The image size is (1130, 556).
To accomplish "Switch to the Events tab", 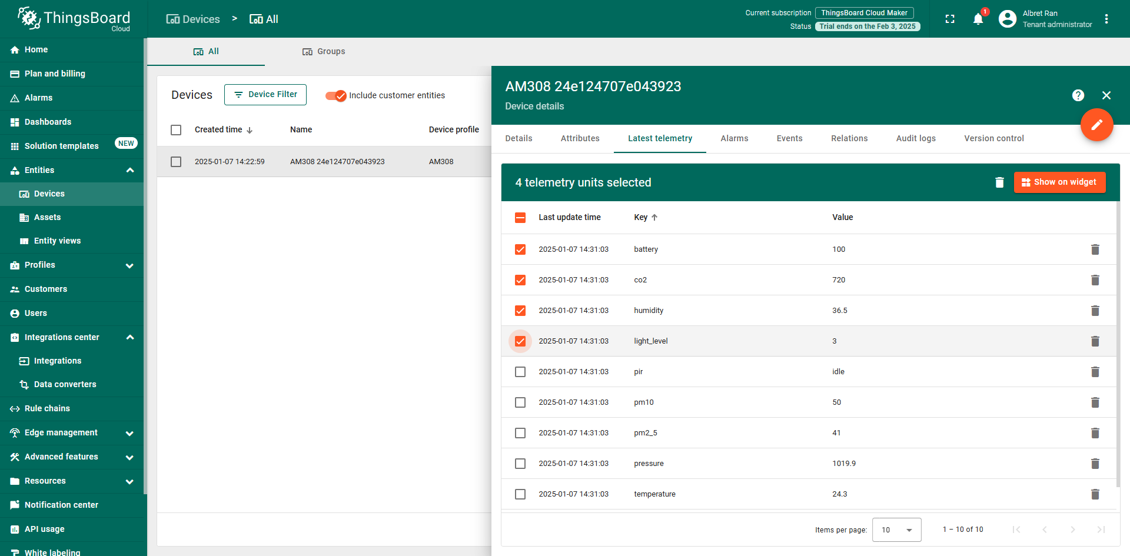I will [x=790, y=139].
